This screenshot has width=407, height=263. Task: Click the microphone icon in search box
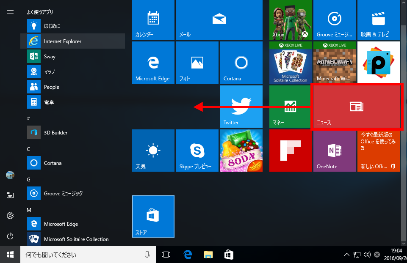(147, 255)
